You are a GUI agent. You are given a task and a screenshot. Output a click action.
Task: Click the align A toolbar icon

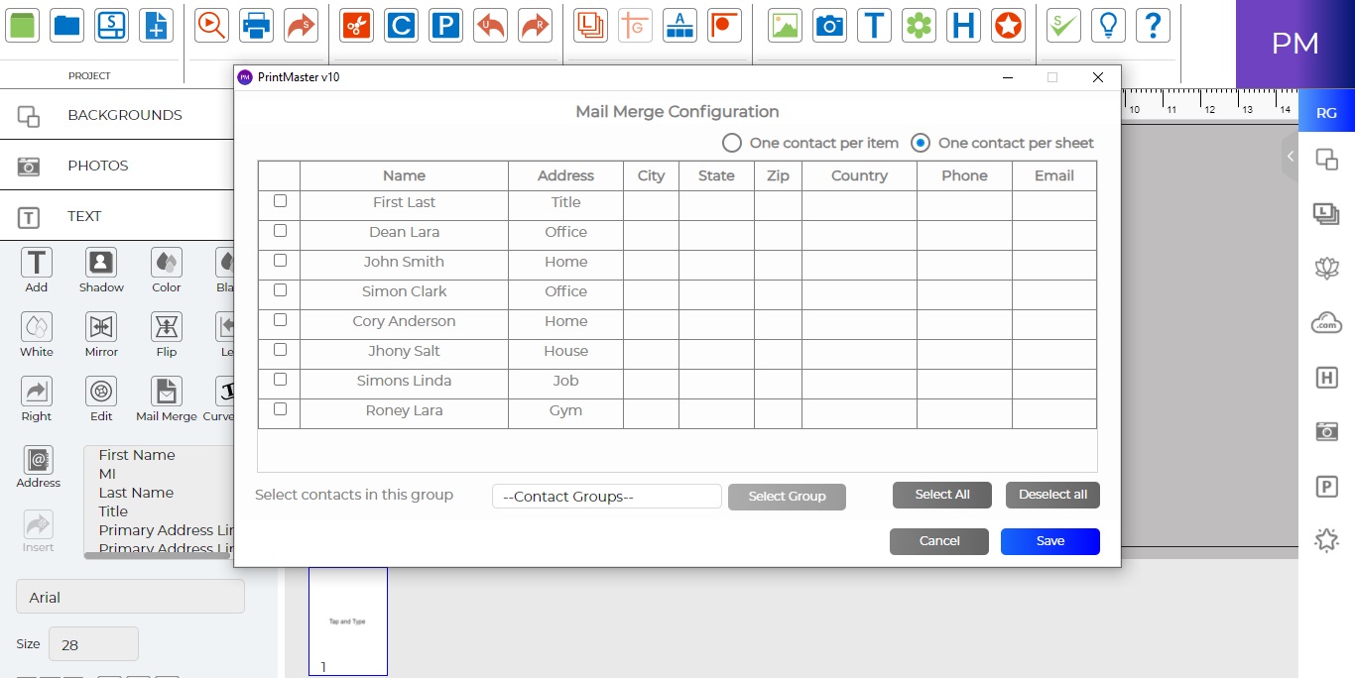tap(679, 26)
